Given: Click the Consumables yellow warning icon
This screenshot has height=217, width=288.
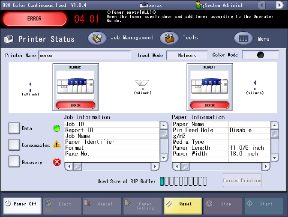Looking at the screenshot, I should coord(57,145).
